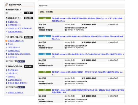Open the 任意の意見募集 filter link
Image resolution: width=138 pixels, height=105 pixels.
tap(15, 32)
